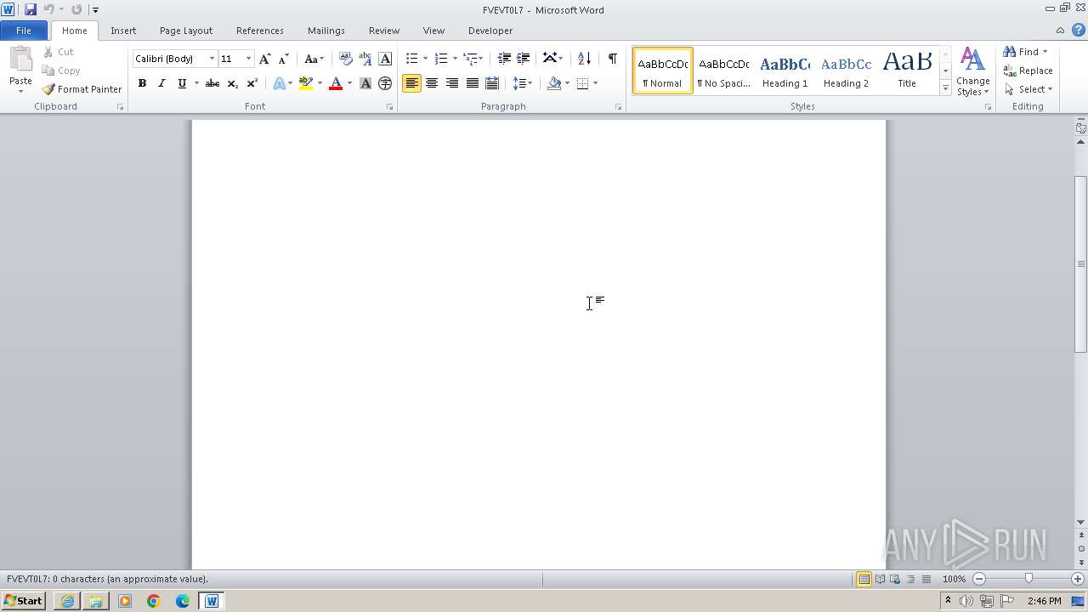Click the Replace button
The height and width of the screenshot is (612, 1088).
pyautogui.click(x=1028, y=71)
